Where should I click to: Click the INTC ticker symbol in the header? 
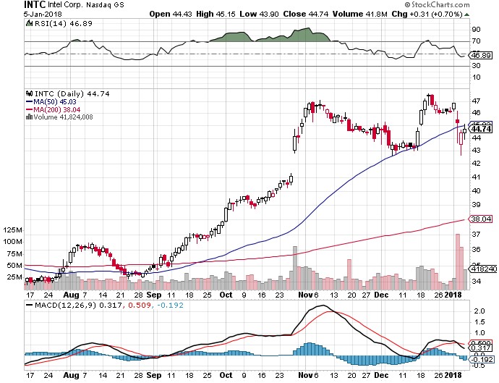tap(35, 4)
